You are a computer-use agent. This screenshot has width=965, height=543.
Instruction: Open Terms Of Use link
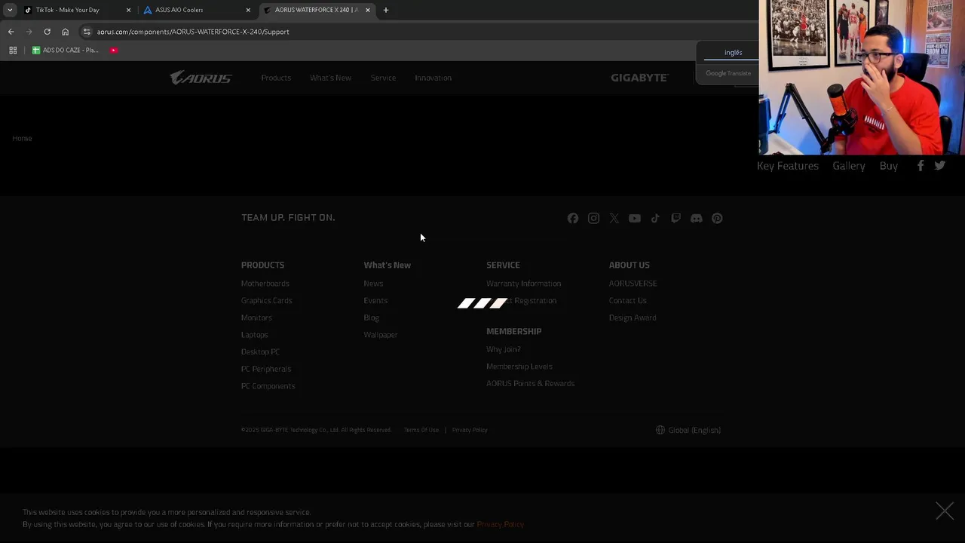(421, 430)
